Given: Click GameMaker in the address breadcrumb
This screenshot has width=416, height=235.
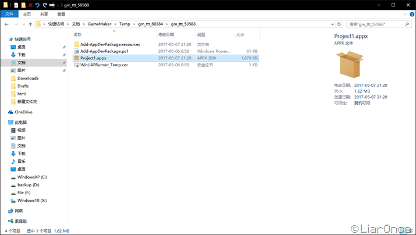Looking at the screenshot, I should pos(99,24).
